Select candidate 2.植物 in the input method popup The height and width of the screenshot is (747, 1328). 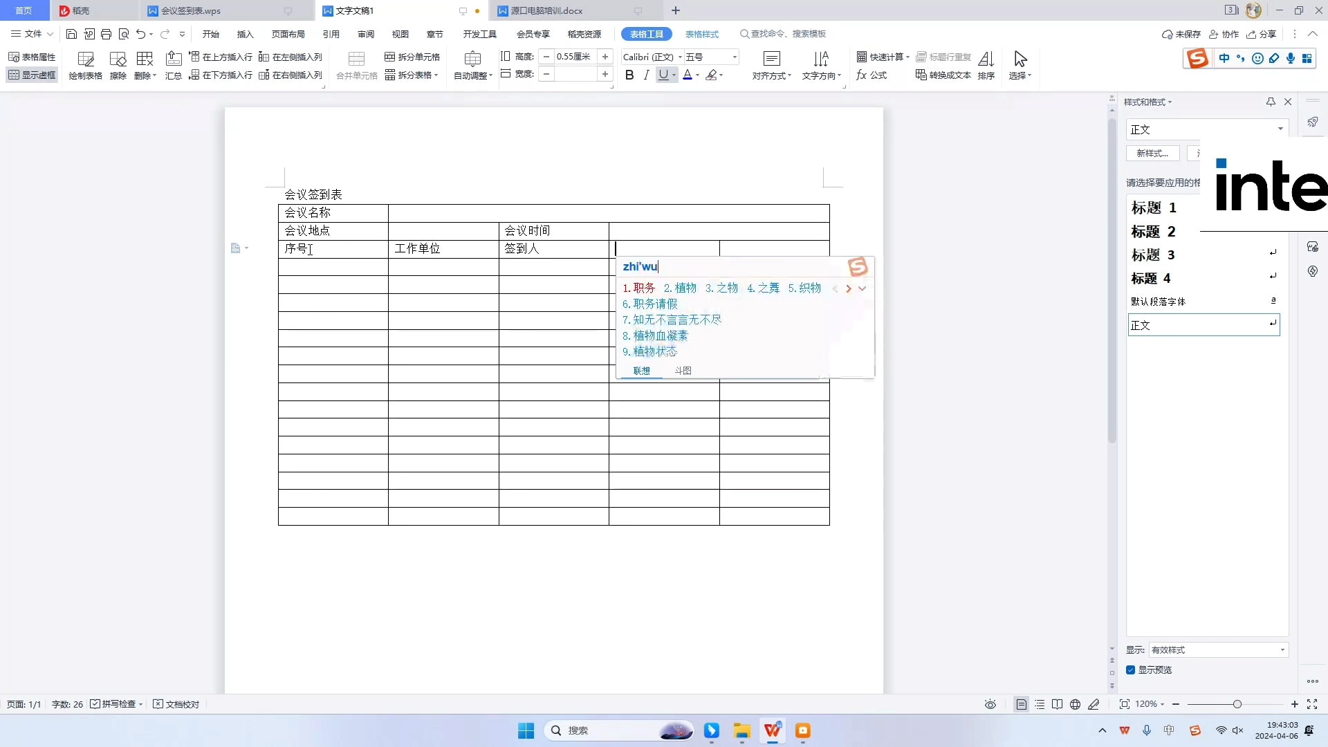pos(681,288)
